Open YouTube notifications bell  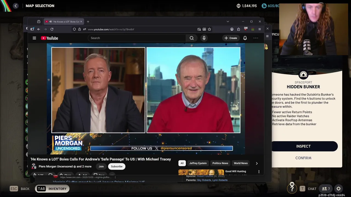(x=245, y=38)
